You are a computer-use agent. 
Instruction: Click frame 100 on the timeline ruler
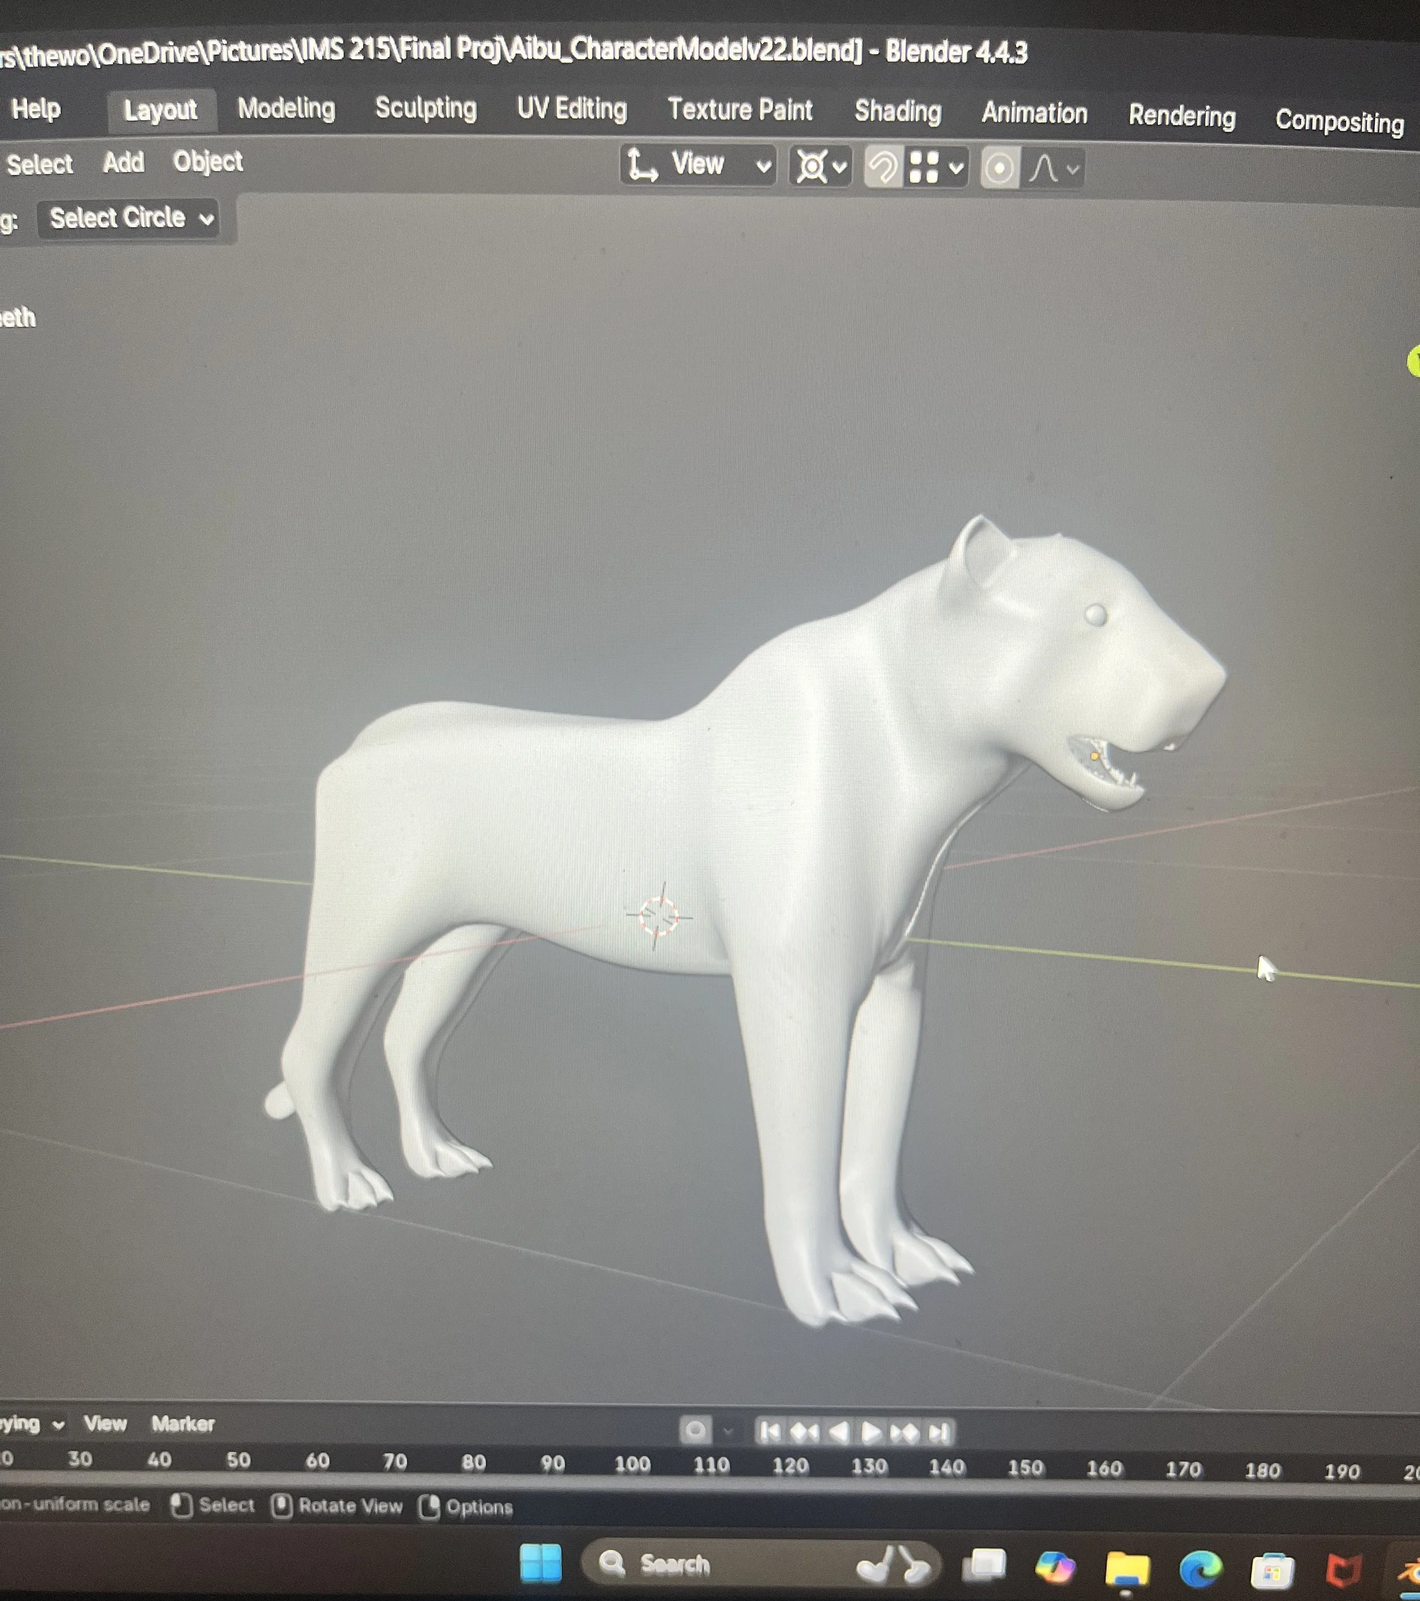point(632,1463)
